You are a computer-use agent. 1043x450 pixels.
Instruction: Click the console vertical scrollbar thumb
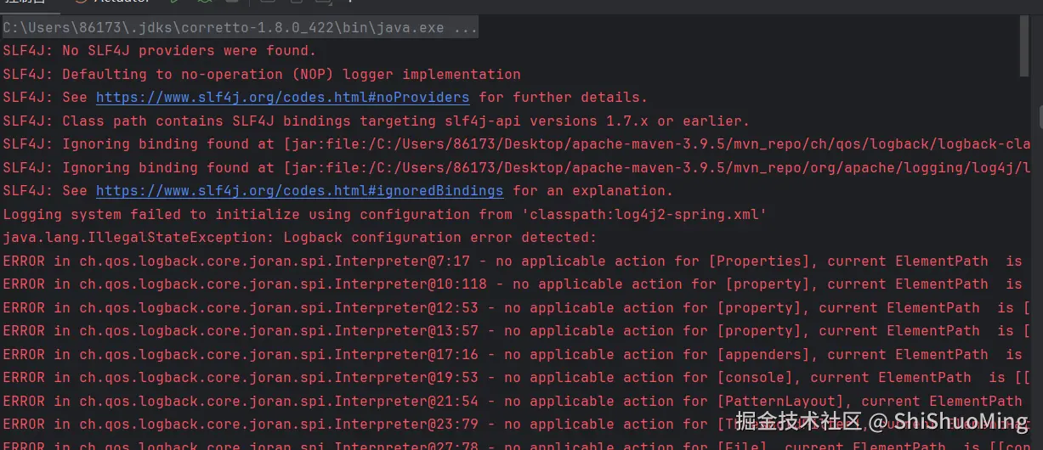(x=1024, y=46)
